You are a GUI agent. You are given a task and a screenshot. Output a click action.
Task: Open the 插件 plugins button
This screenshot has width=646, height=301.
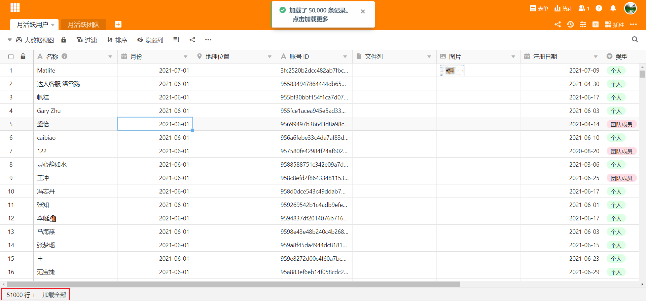click(x=614, y=25)
